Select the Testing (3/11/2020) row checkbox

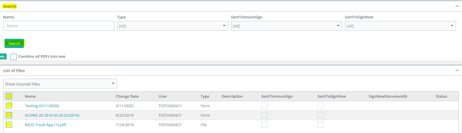click(9, 106)
